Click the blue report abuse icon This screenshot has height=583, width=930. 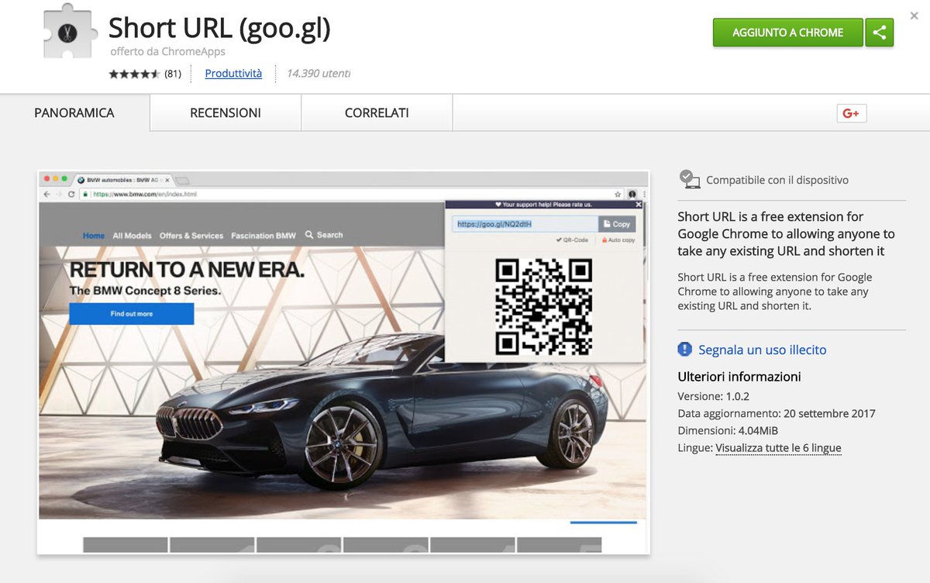click(x=685, y=350)
